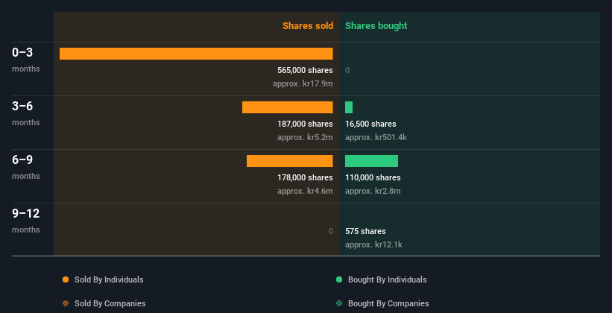Select the Shares sold column header
The image size is (612, 313).
(x=308, y=26)
